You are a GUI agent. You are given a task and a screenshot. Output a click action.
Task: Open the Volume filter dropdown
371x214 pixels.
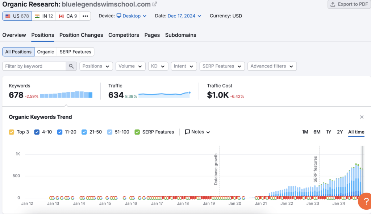tap(130, 66)
